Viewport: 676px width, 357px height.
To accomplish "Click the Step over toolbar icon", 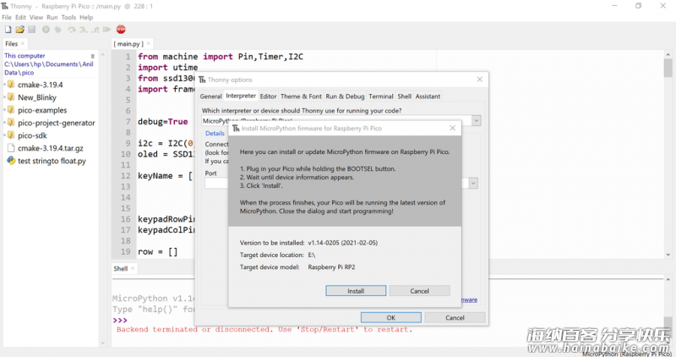I will [x=72, y=30].
